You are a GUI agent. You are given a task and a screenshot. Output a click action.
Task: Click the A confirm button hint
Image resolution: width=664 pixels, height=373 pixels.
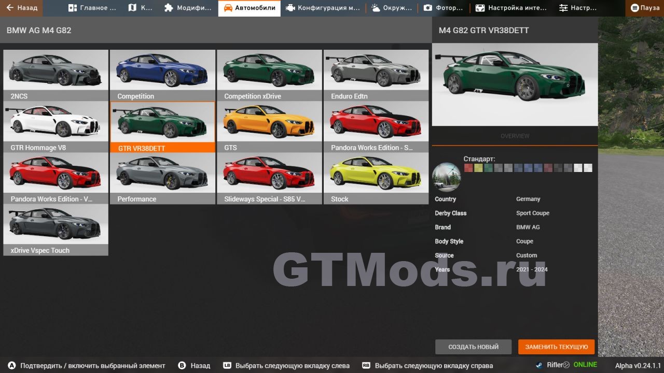pos(86,365)
